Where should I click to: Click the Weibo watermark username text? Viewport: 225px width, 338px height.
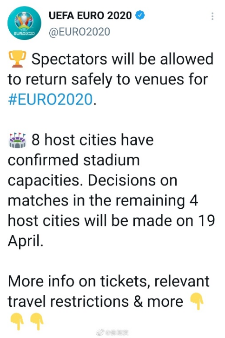point(117,333)
